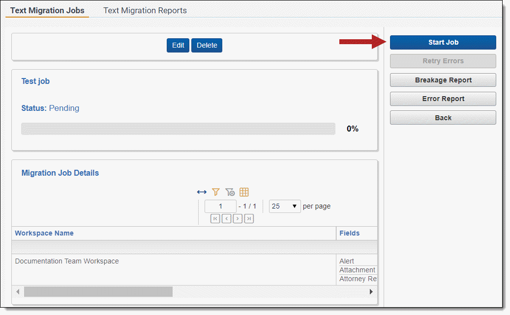
Task: Jump to last page of results
Action: click(x=249, y=219)
